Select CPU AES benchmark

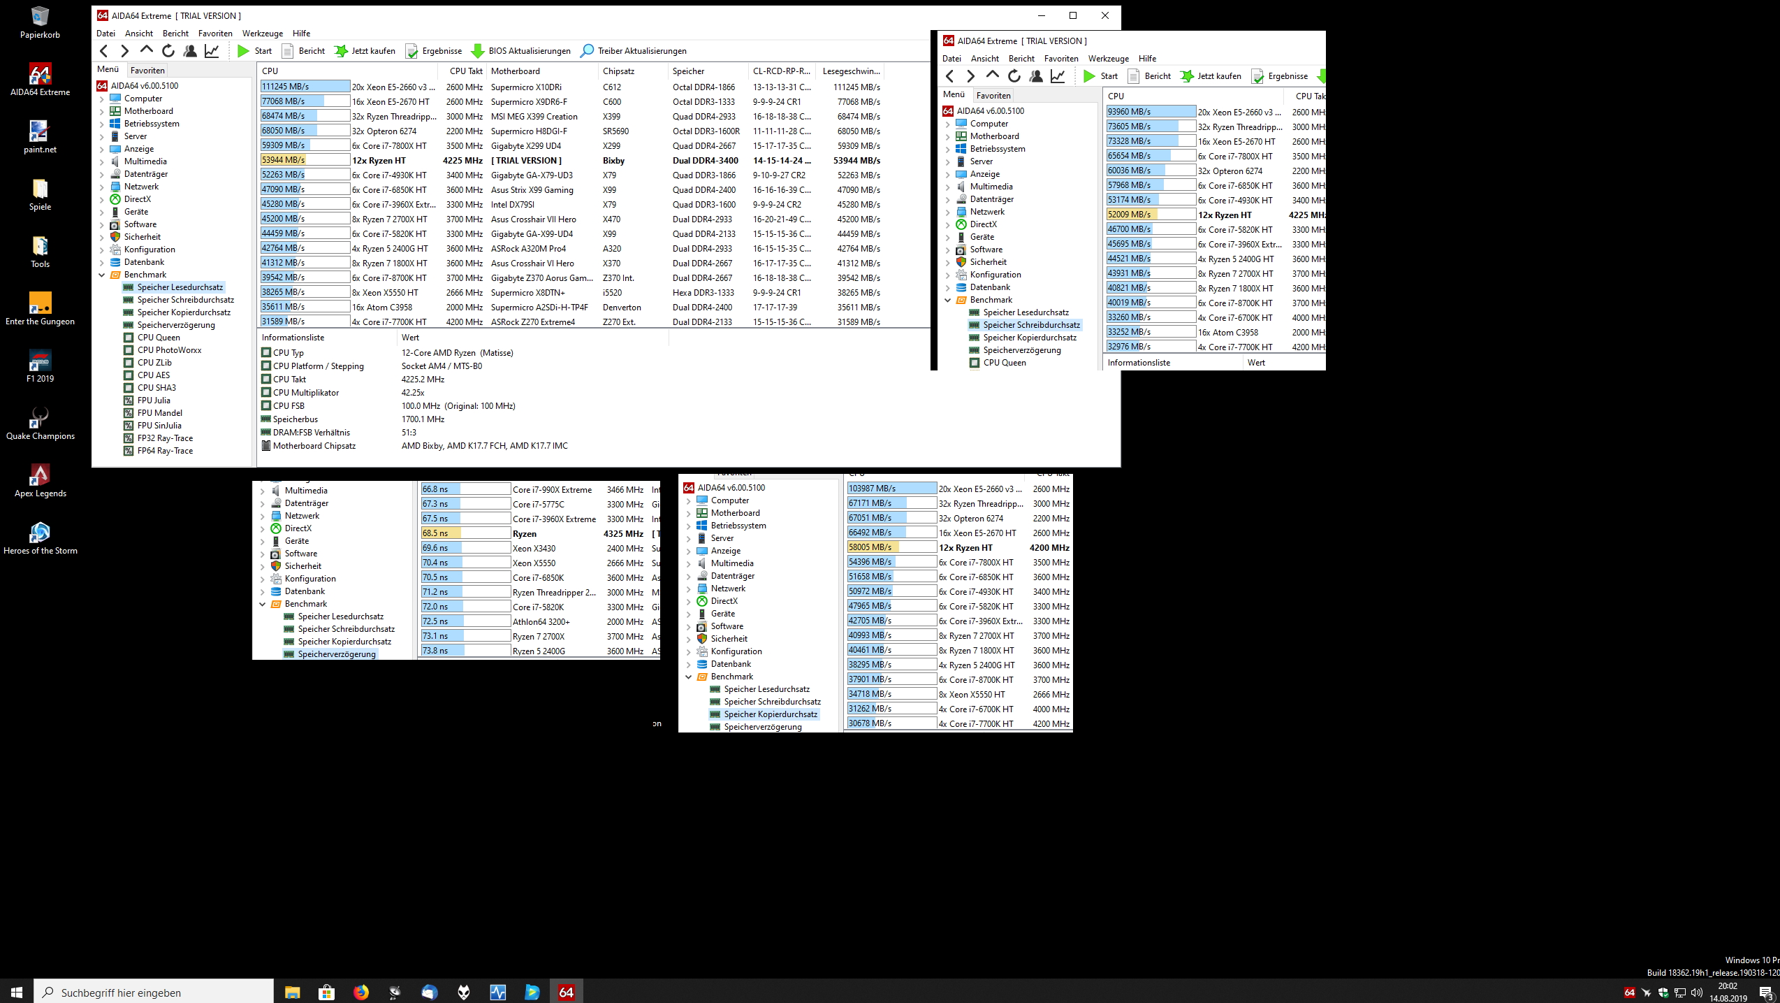[x=154, y=375]
